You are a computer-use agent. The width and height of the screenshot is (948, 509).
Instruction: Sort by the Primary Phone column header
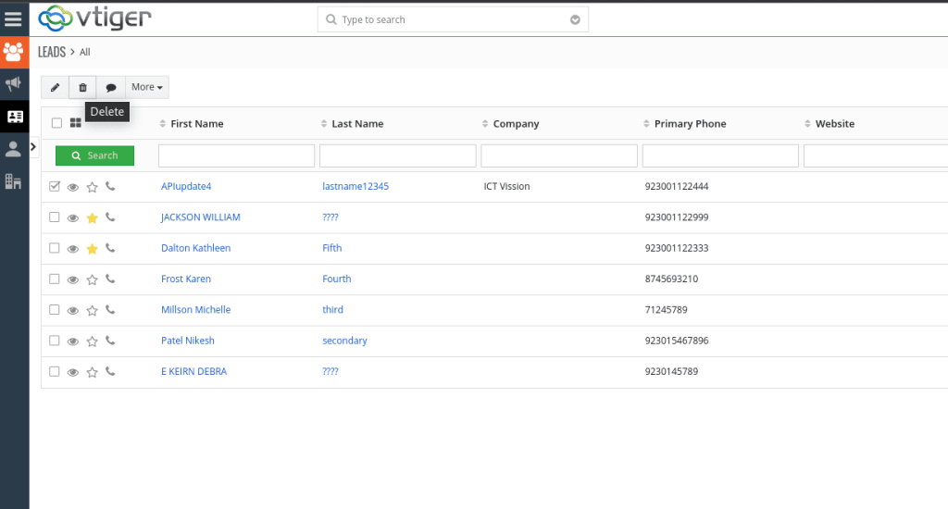[690, 124]
